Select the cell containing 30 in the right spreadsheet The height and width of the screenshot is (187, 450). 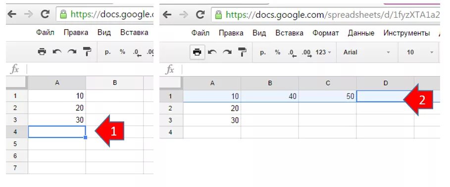click(212, 120)
